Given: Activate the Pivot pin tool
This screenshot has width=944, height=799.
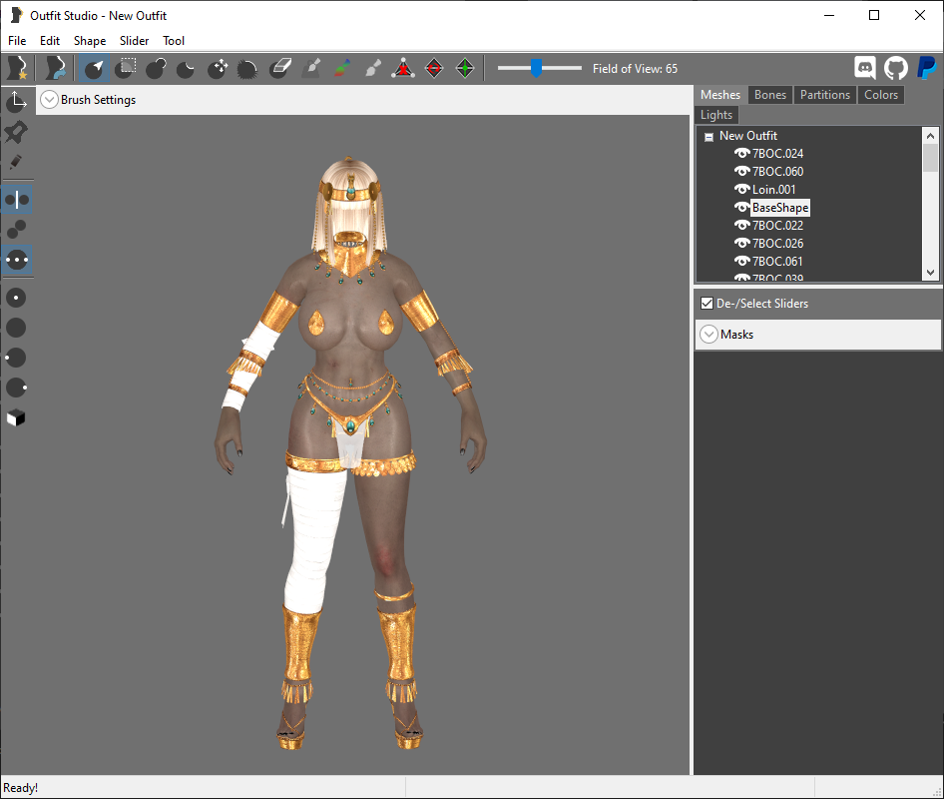Looking at the screenshot, I should pos(16,132).
